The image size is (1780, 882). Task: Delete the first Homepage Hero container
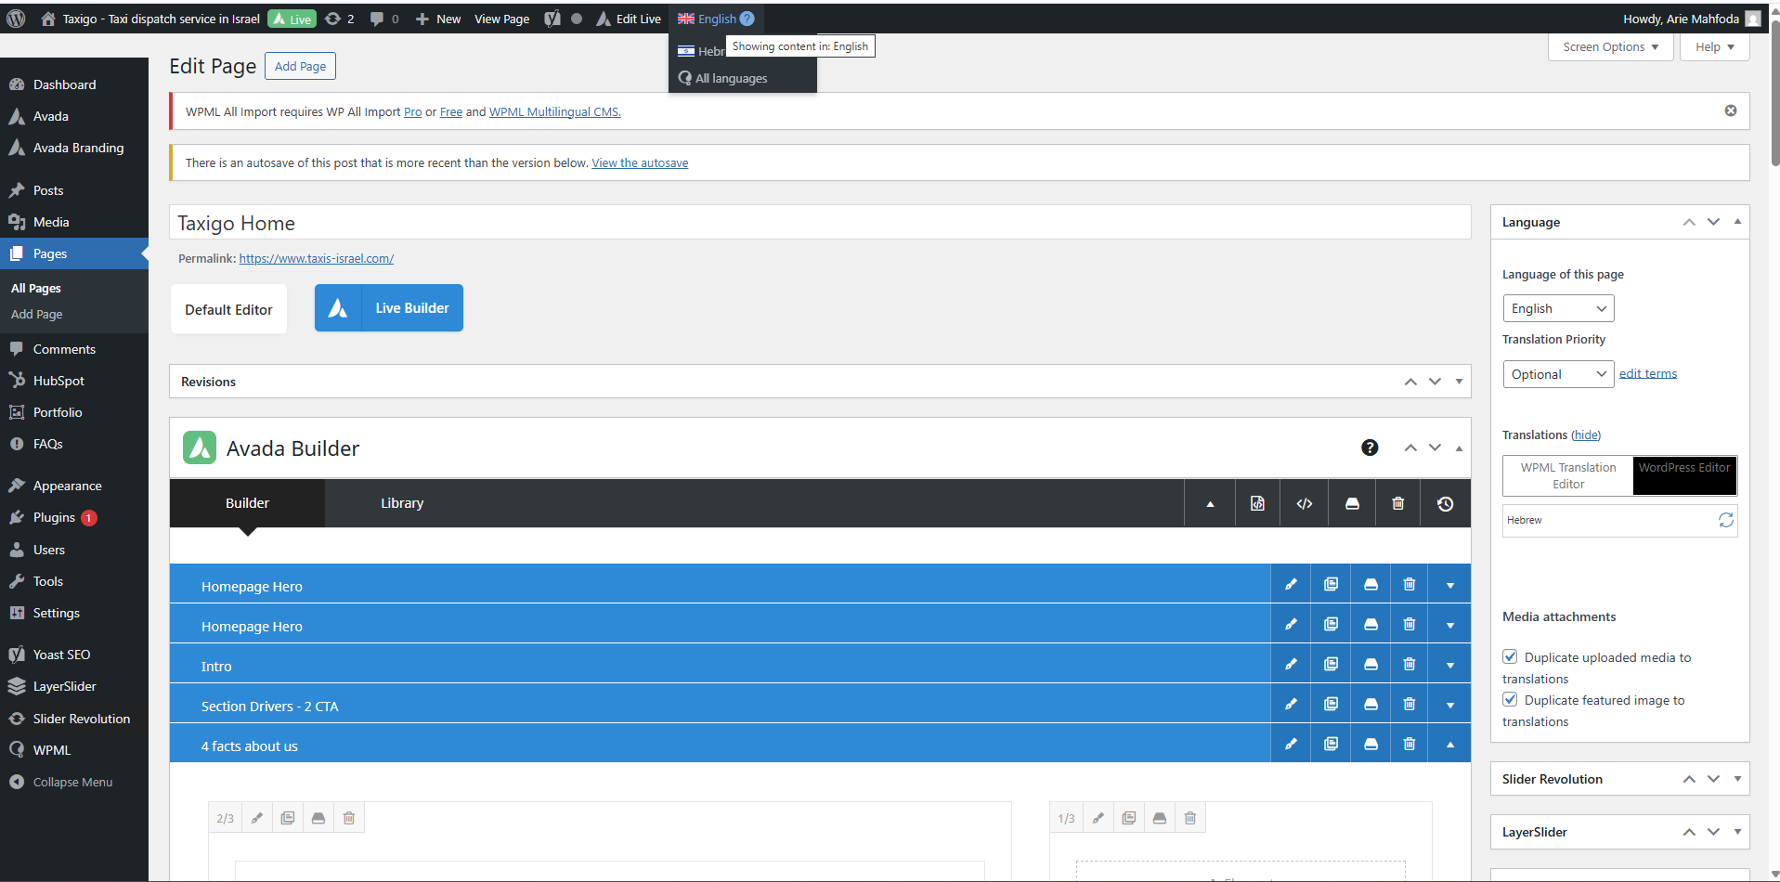click(1410, 584)
